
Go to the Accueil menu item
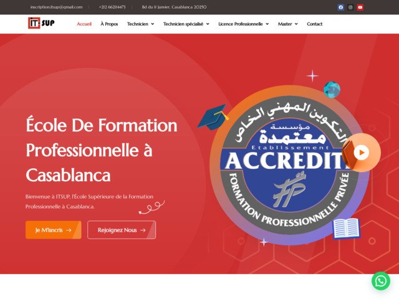[x=84, y=24]
